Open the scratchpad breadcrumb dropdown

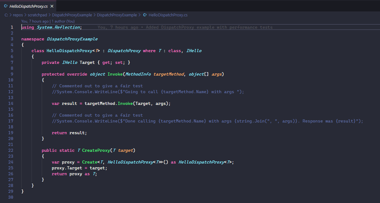[x=37, y=15]
